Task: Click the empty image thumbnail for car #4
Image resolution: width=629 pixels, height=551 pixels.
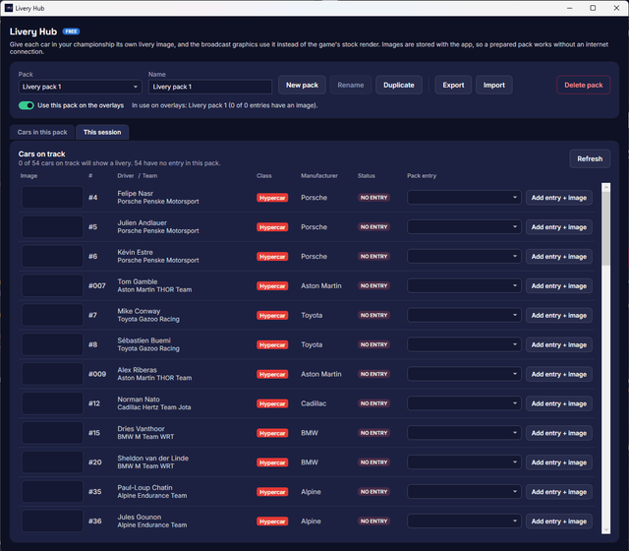Action: (x=52, y=197)
